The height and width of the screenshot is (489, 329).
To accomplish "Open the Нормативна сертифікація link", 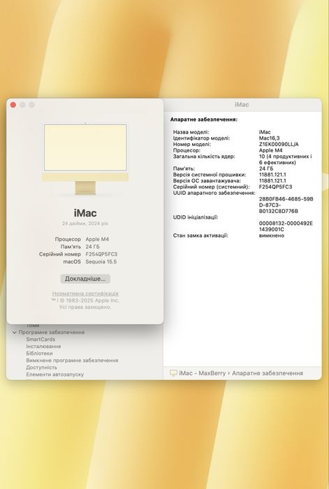I will (x=85, y=293).
